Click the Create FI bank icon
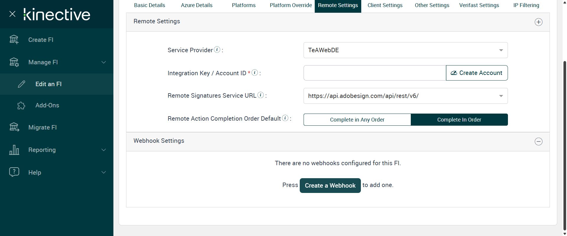The width and height of the screenshot is (567, 236). click(x=14, y=39)
